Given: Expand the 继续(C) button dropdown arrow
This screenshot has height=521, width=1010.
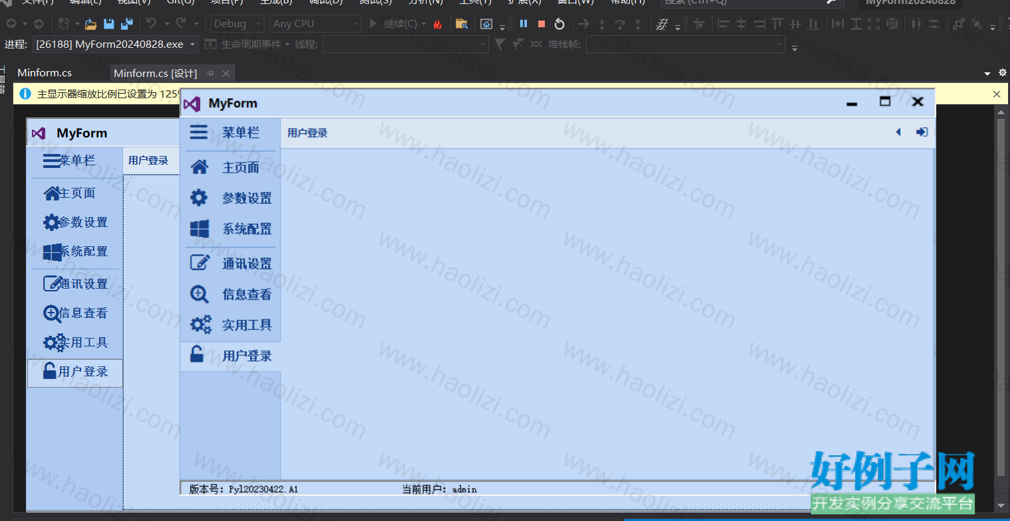Looking at the screenshot, I should (x=424, y=24).
